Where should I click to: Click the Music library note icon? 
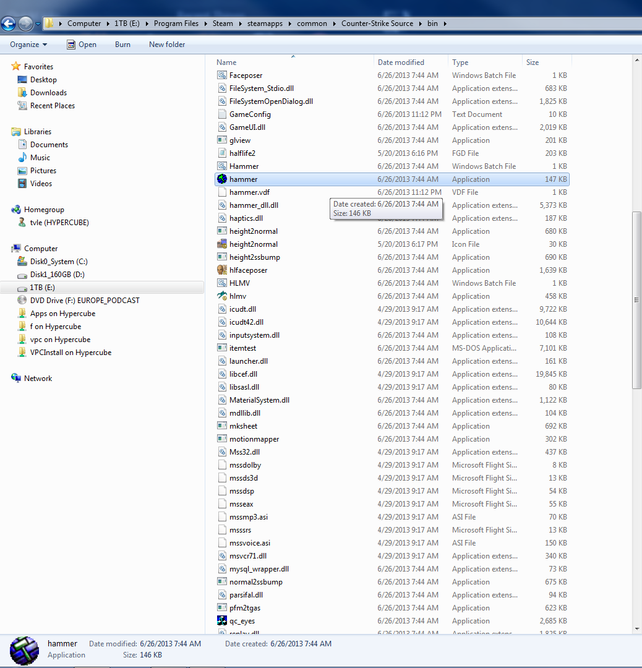pos(22,158)
